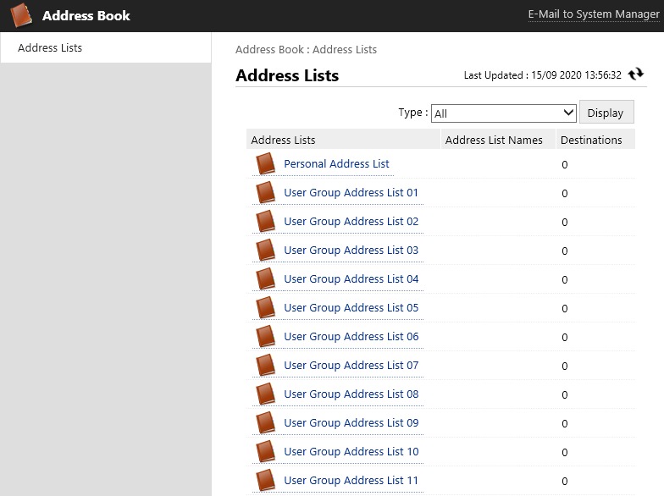664x496 pixels.
Task: Click the destinations count for User Group Address List 05
Action: (564, 308)
